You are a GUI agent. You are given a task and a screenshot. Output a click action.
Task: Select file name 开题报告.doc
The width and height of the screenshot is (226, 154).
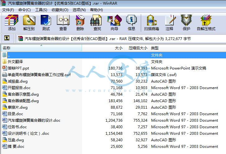19,88
